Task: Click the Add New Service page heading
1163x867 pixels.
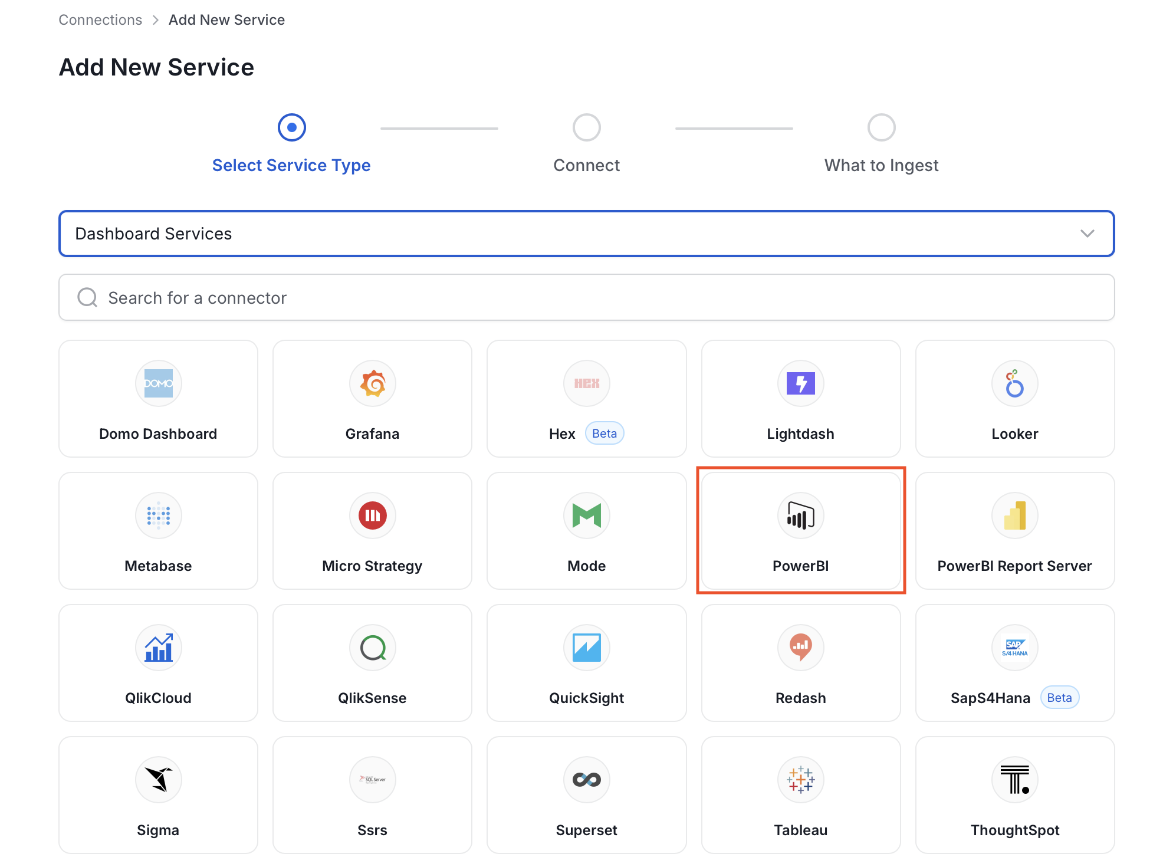Action: tap(156, 67)
